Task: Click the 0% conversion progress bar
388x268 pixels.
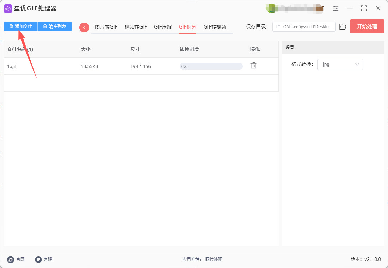Action: coord(211,66)
